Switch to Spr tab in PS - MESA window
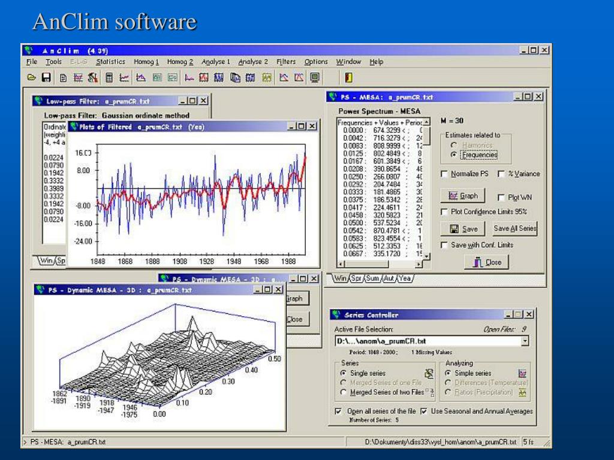 tap(356, 278)
